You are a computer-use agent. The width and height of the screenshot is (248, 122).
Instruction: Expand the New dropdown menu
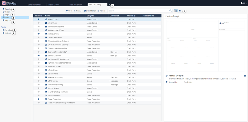point(78,11)
